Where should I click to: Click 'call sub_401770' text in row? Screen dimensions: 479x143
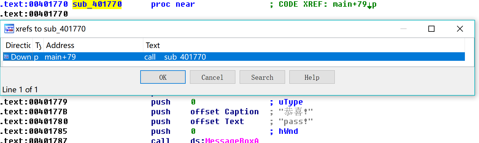coord(175,57)
